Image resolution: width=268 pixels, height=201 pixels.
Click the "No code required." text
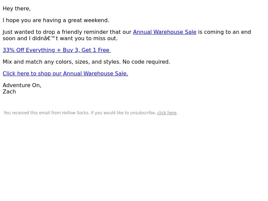pyautogui.click(x=146, y=62)
